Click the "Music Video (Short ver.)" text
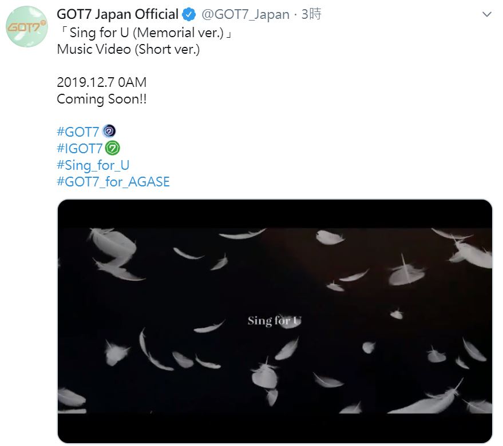This screenshot has height=446, width=503. tap(129, 49)
